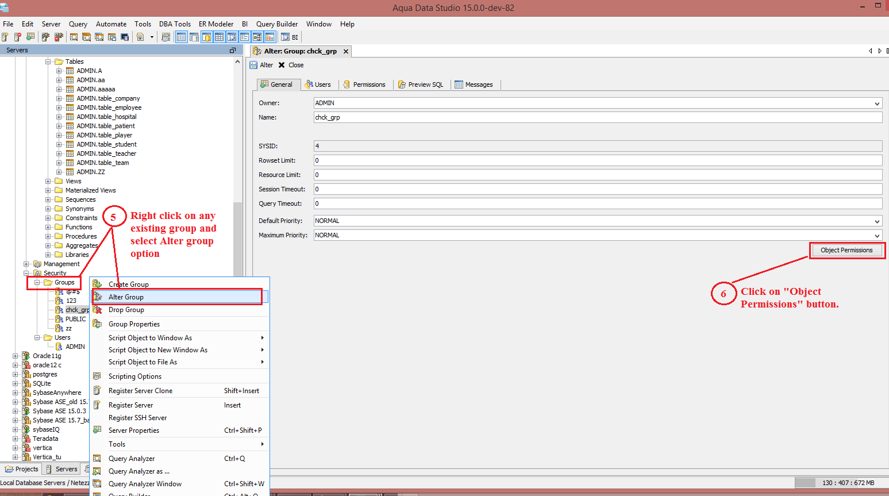This screenshot has height=496, width=889.
Task: Expand the Views tree node
Action: coord(48,181)
